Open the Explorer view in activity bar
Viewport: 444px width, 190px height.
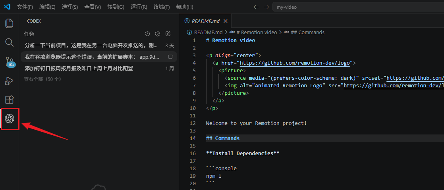tap(9, 23)
